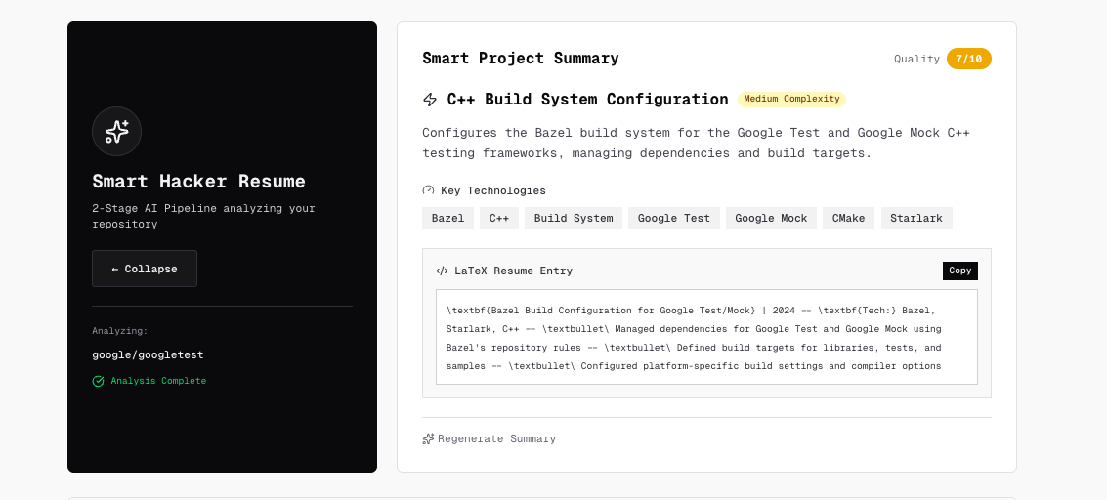The width and height of the screenshot is (1107, 500).
Task: Click the sparkle logo icon in sidebar
Action: point(116,131)
